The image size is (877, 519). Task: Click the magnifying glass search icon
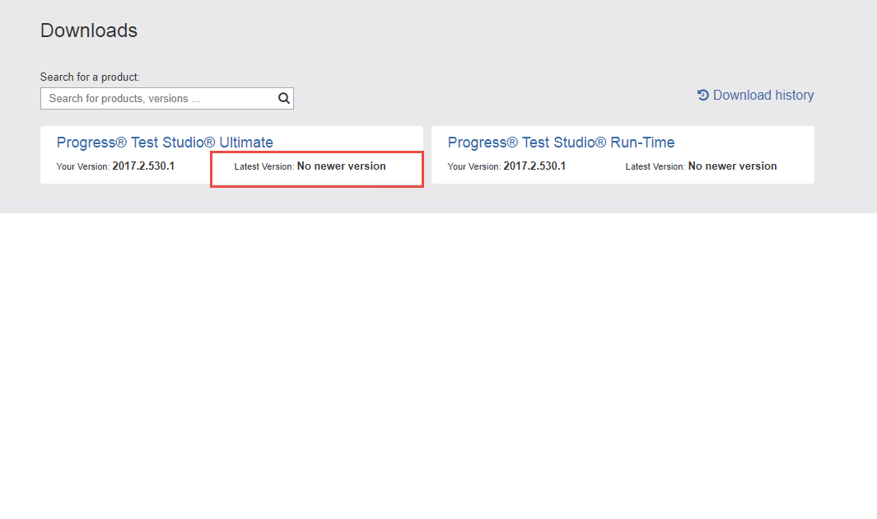coord(283,98)
